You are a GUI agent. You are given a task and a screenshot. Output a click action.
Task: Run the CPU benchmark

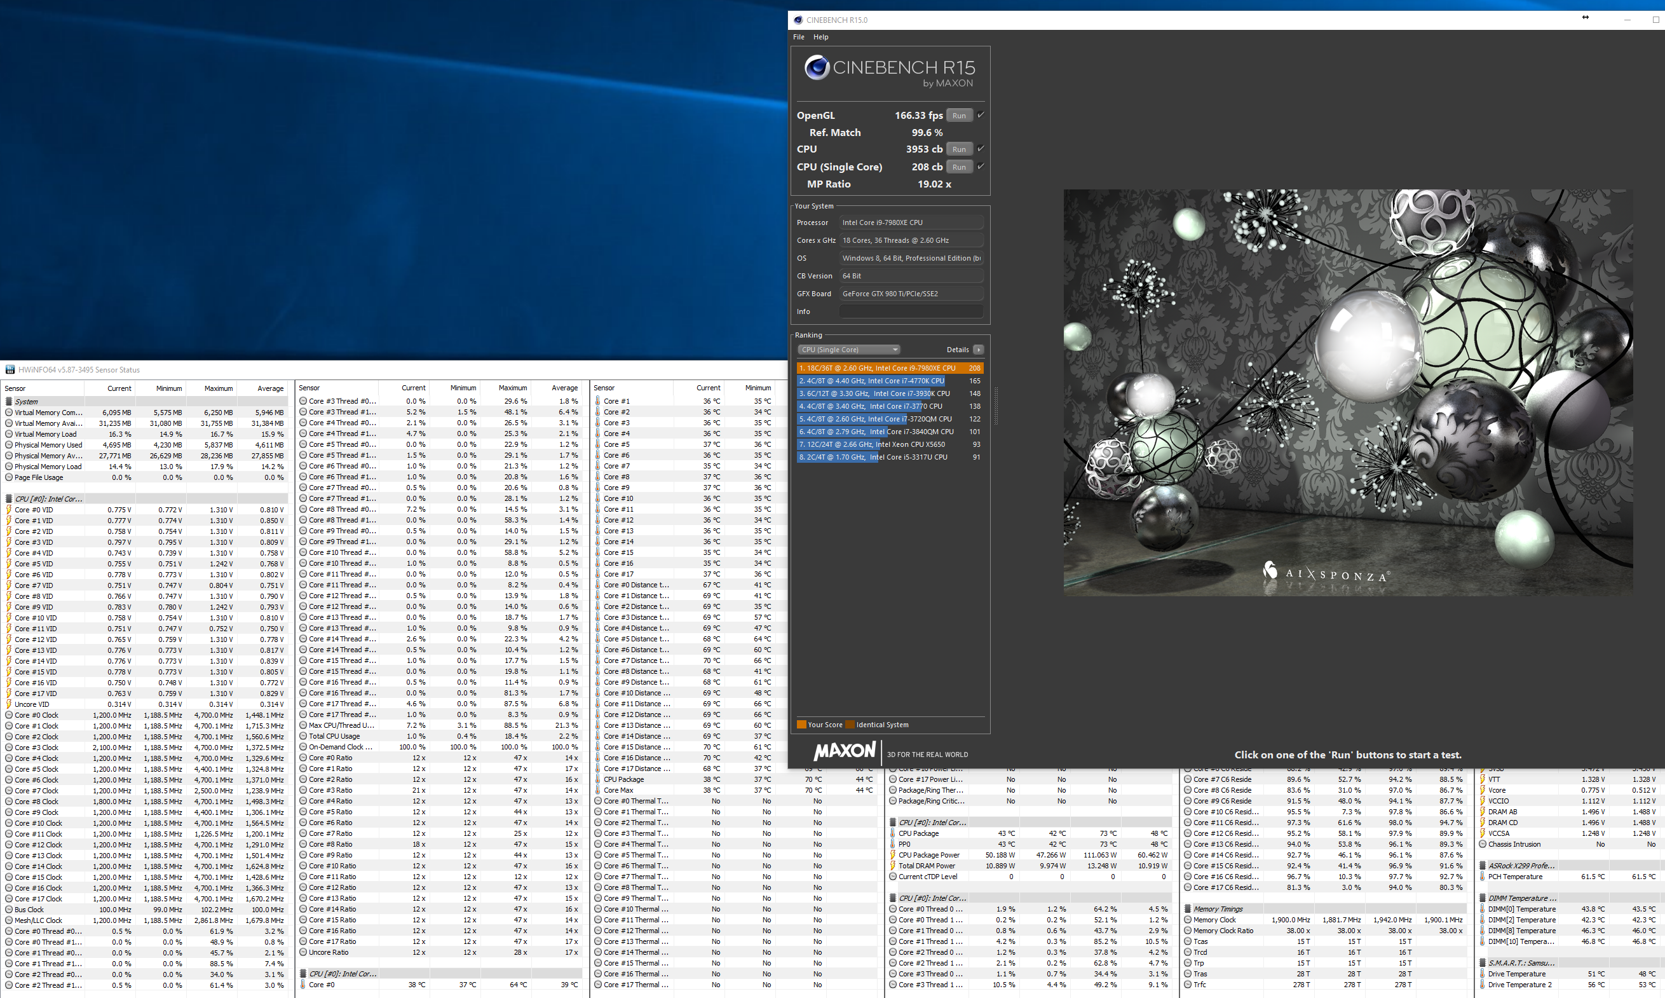tap(958, 149)
